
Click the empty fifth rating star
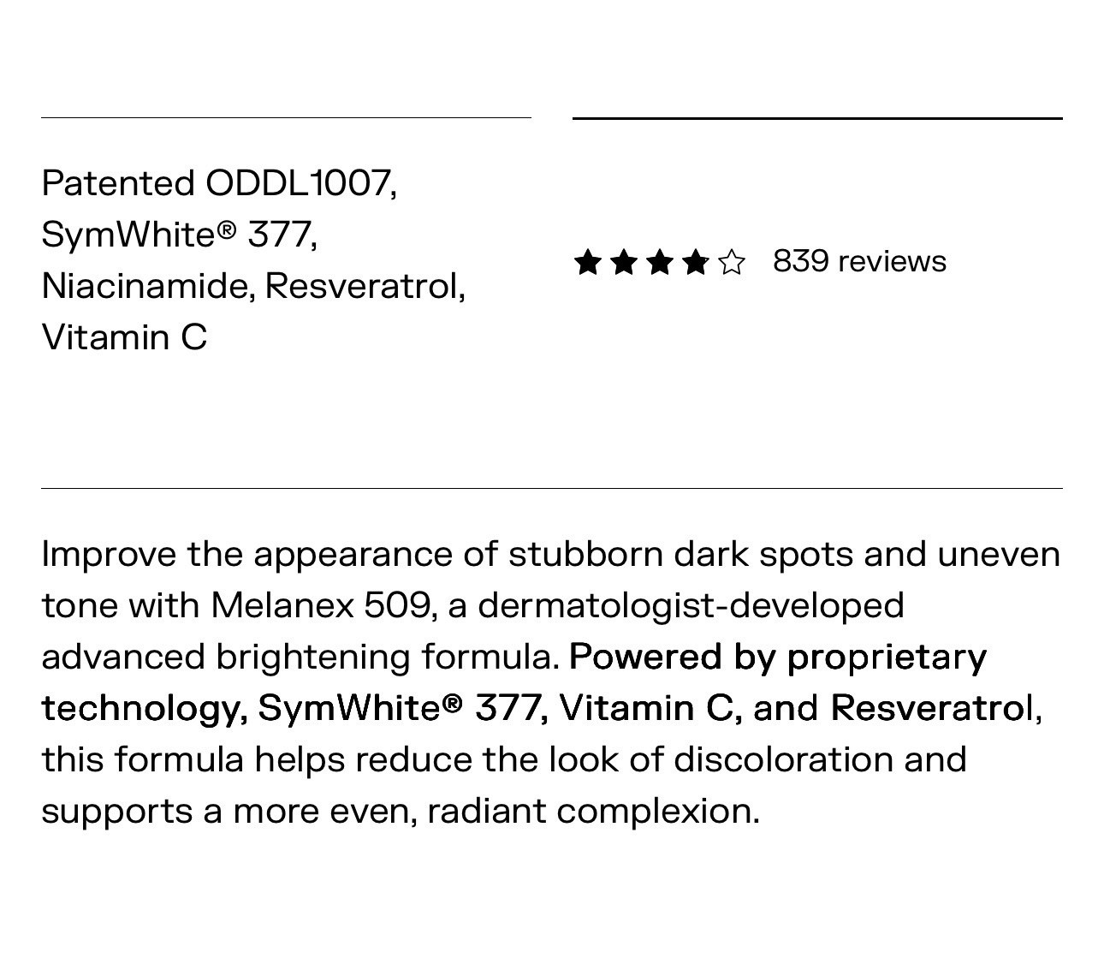732,262
